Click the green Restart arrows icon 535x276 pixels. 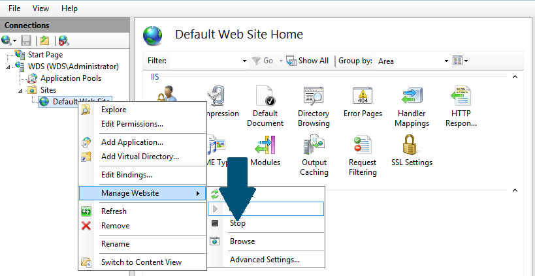pyautogui.click(x=215, y=194)
